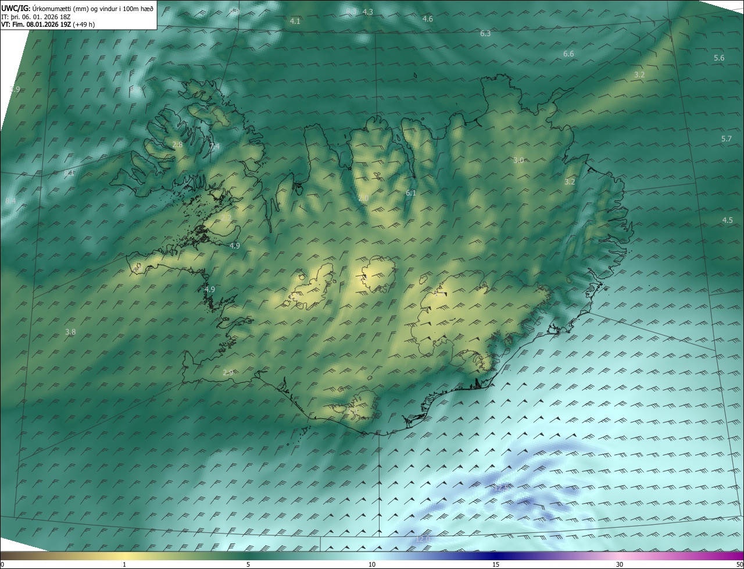The width and height of the screenshot is (744, 569).
Task: Click the 15 tick label on the color scale
Action: 496,564
